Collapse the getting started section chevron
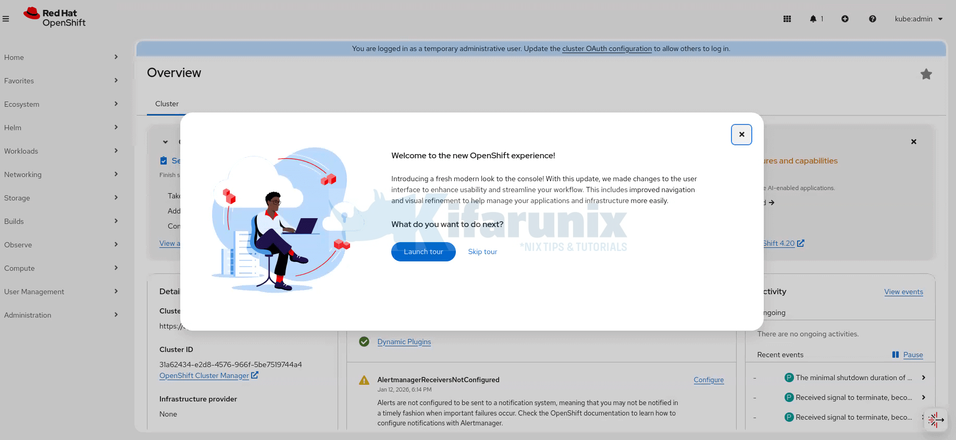 click(165, 142)
